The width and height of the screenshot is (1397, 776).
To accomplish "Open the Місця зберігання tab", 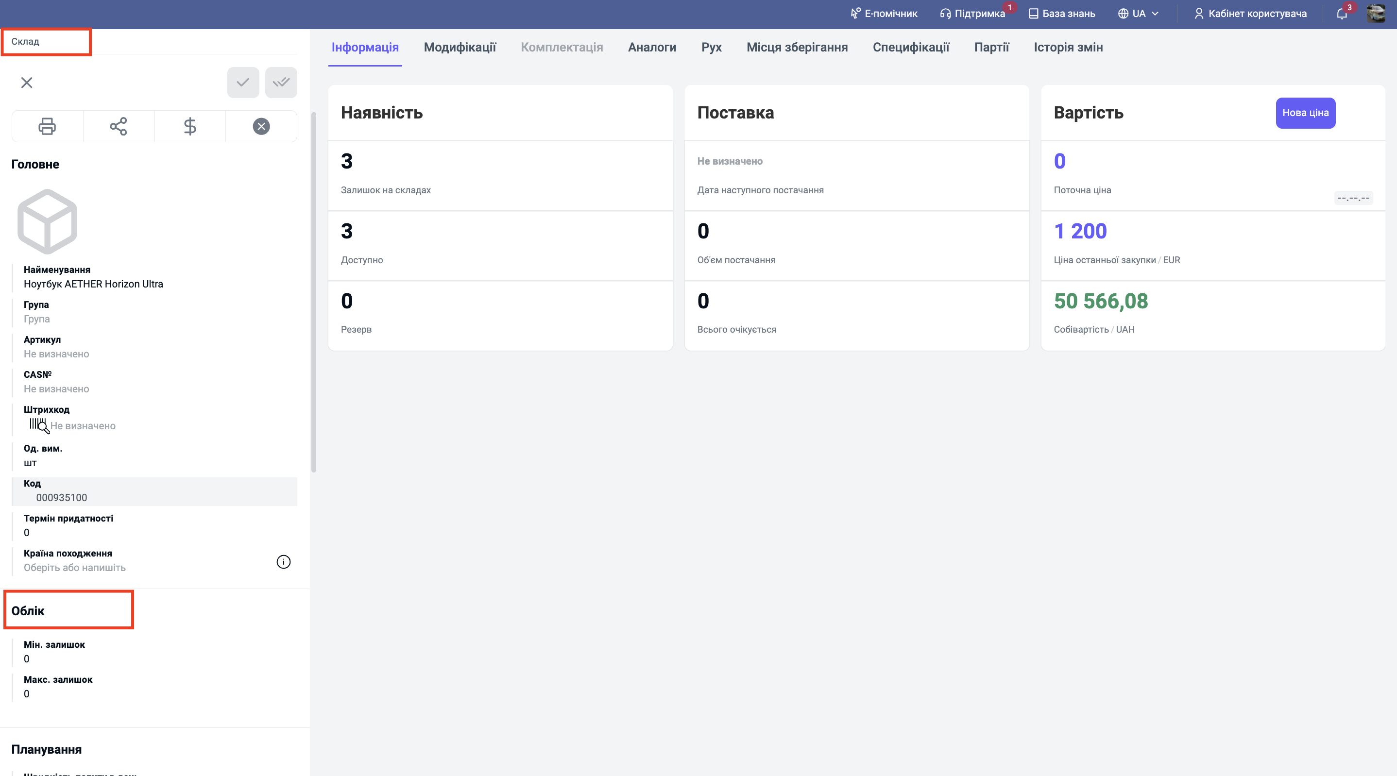I will point(797,47).
